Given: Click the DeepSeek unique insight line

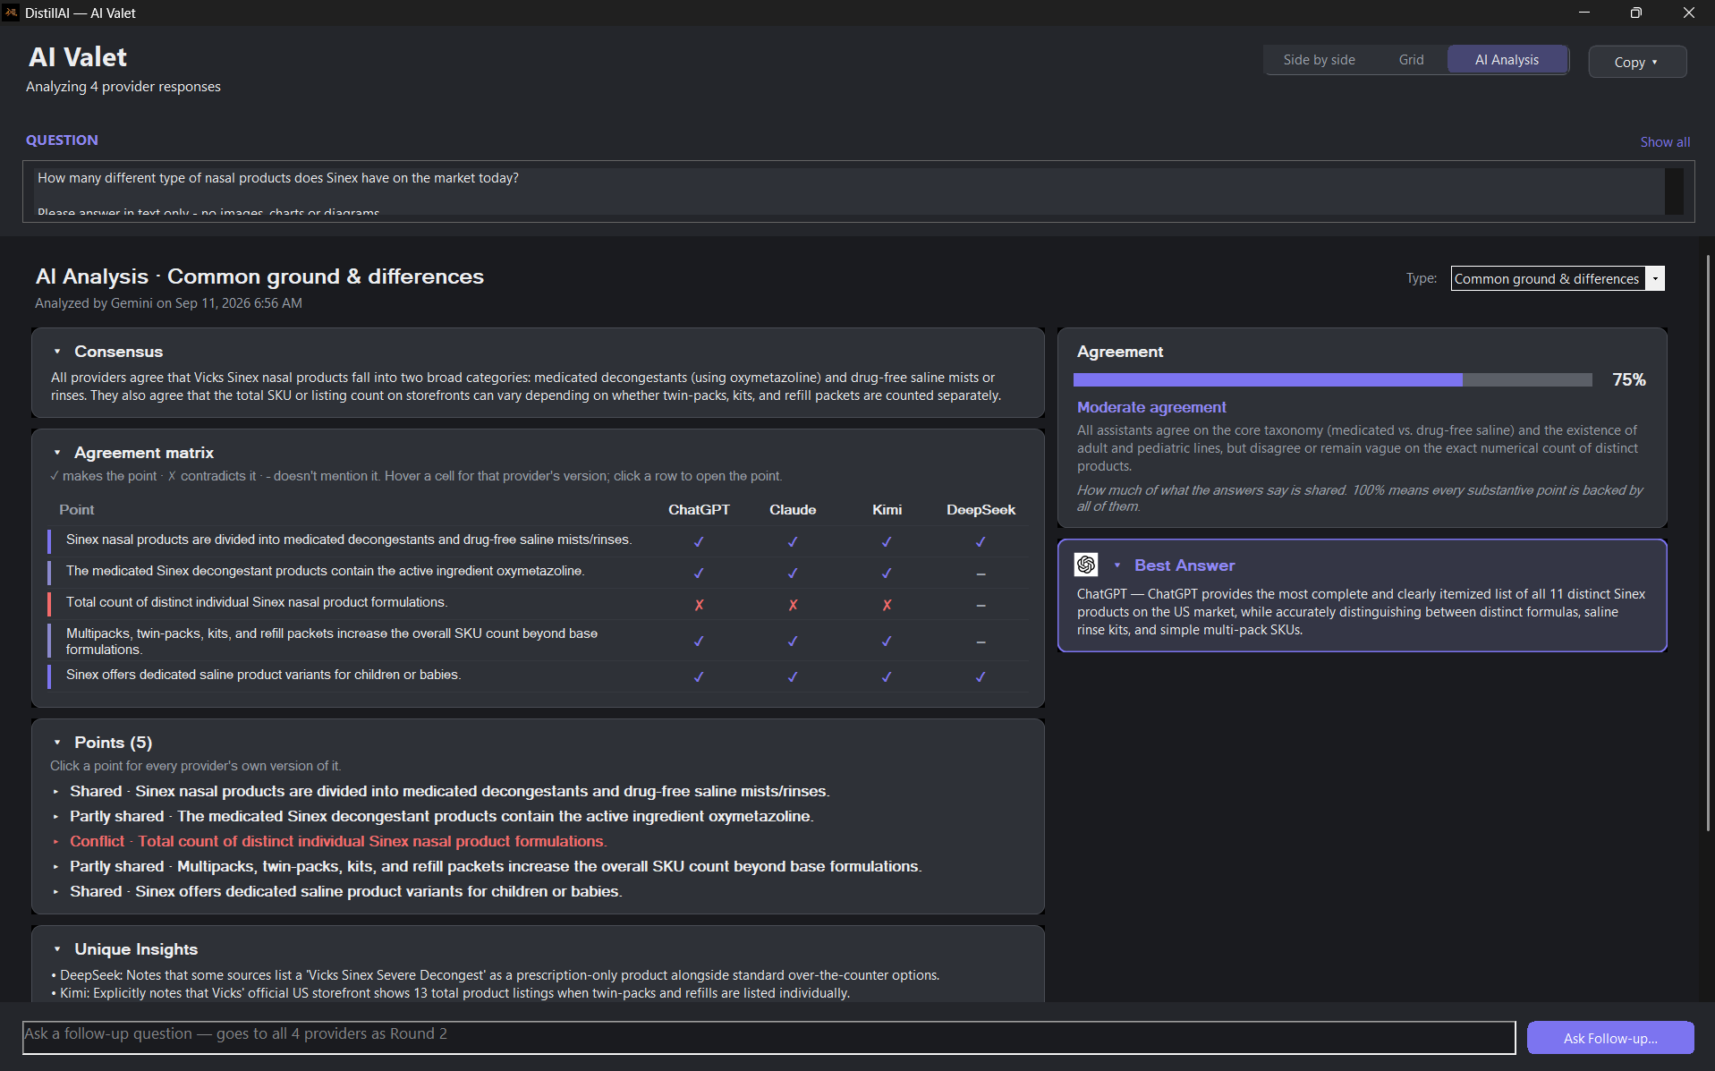Looking at the screenshot, I should coord(496,975).
